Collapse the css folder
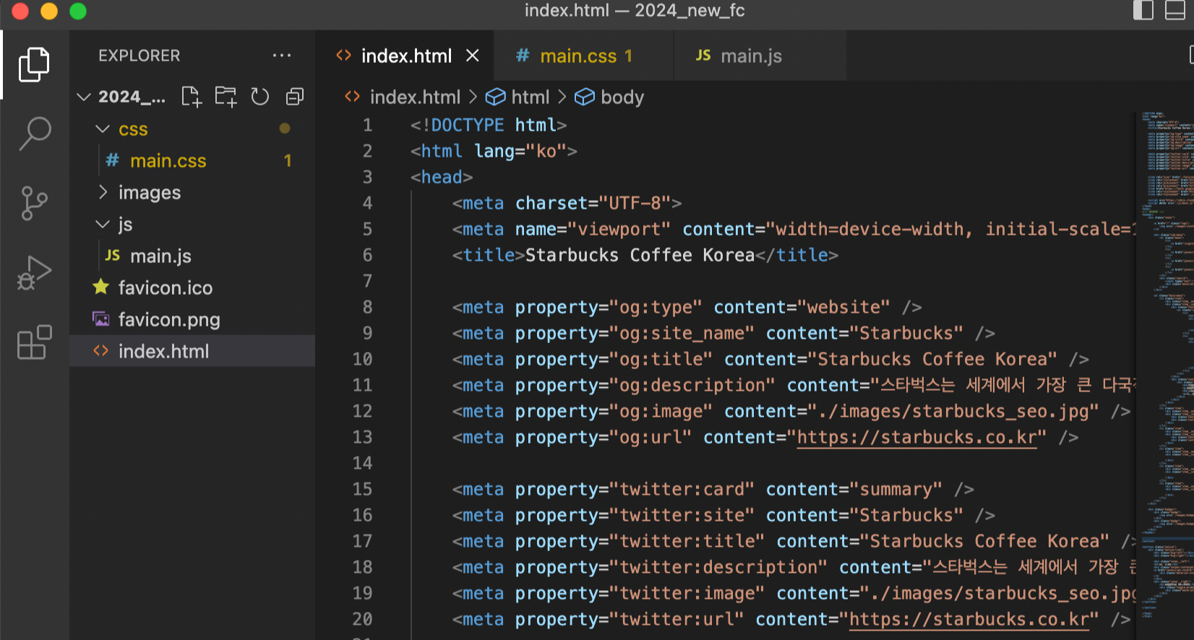 pos(103,129)
